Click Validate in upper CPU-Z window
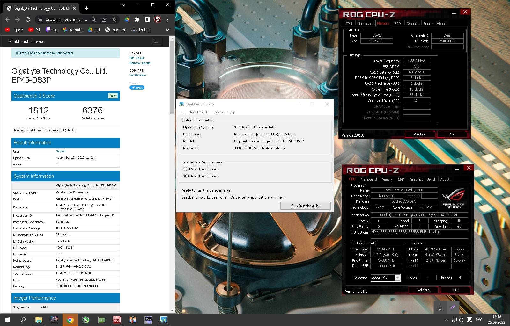The width and height of the screenshot is (510, 326). 420,134
